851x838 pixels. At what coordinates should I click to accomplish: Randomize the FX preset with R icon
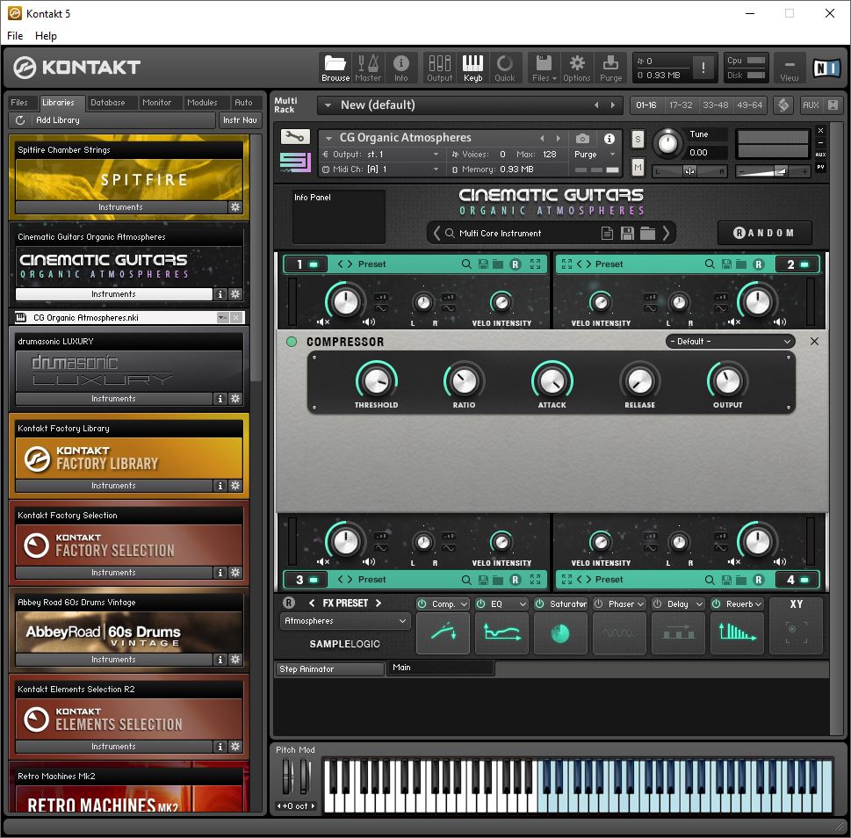289,603
